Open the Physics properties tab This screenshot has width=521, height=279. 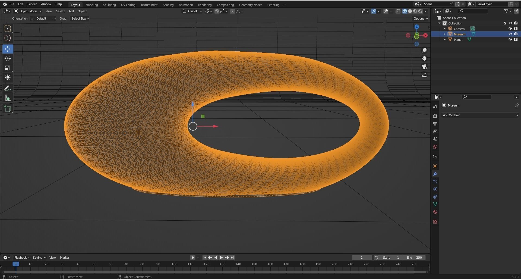tap(435, 189)
